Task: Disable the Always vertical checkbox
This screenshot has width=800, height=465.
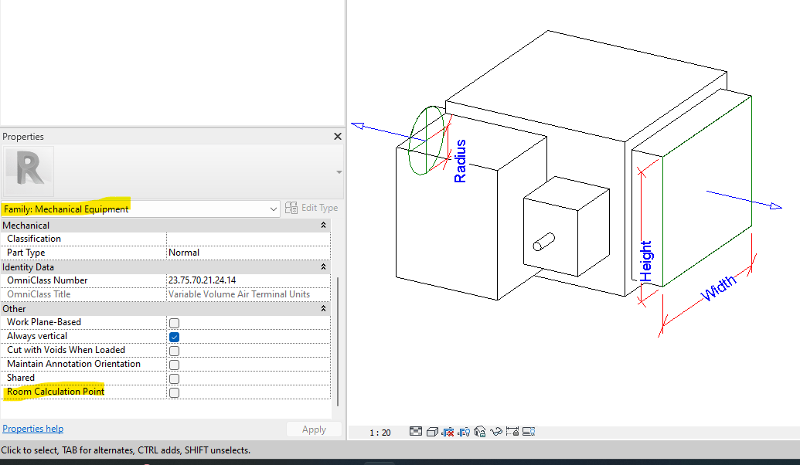Action: 174,336
